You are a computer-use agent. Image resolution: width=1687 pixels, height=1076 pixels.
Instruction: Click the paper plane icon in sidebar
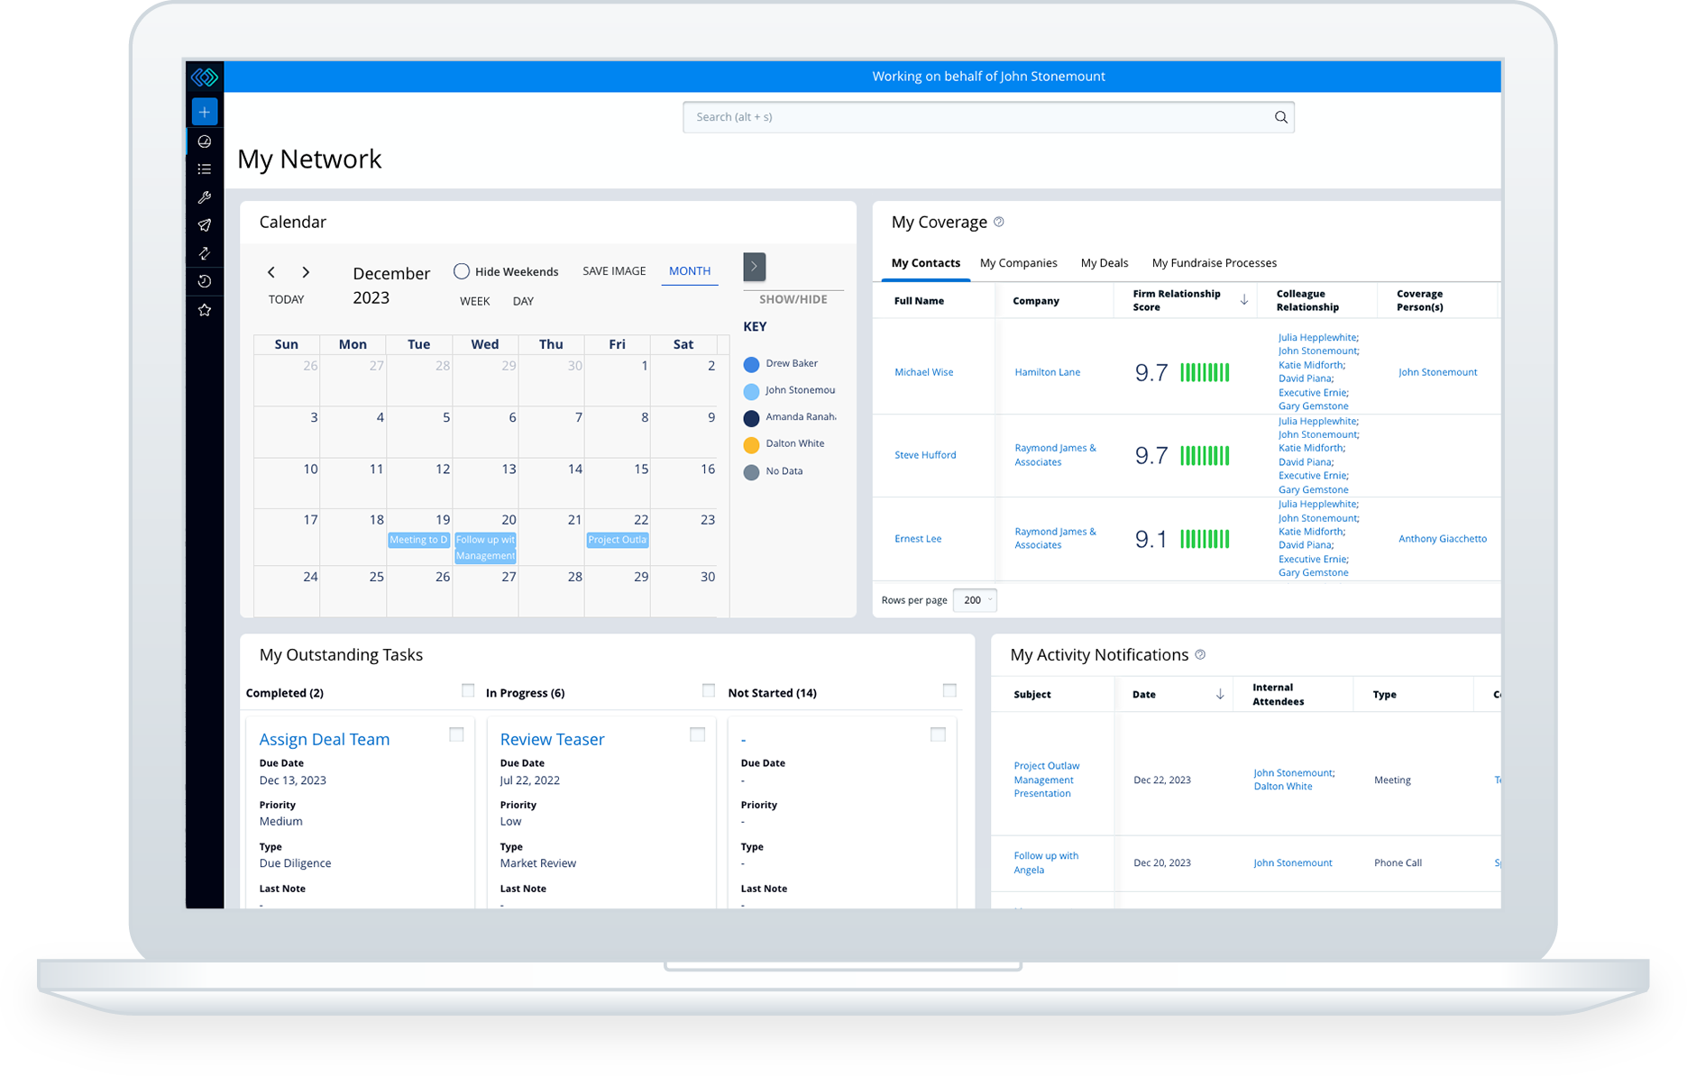coord(205,225)
